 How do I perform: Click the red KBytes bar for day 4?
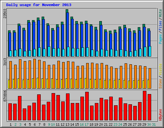click(x=24, y=115)
